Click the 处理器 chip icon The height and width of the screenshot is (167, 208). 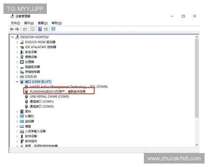pyautogui.click(x=22, y=62)
